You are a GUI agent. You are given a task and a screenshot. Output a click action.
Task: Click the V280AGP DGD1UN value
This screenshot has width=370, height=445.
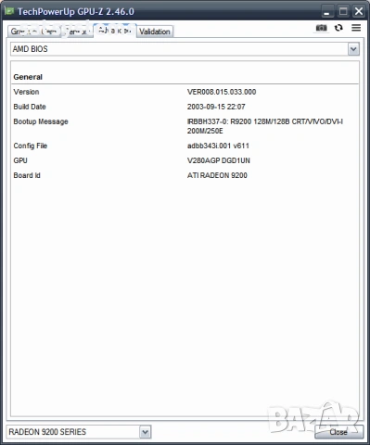click(x=219, y=160)
